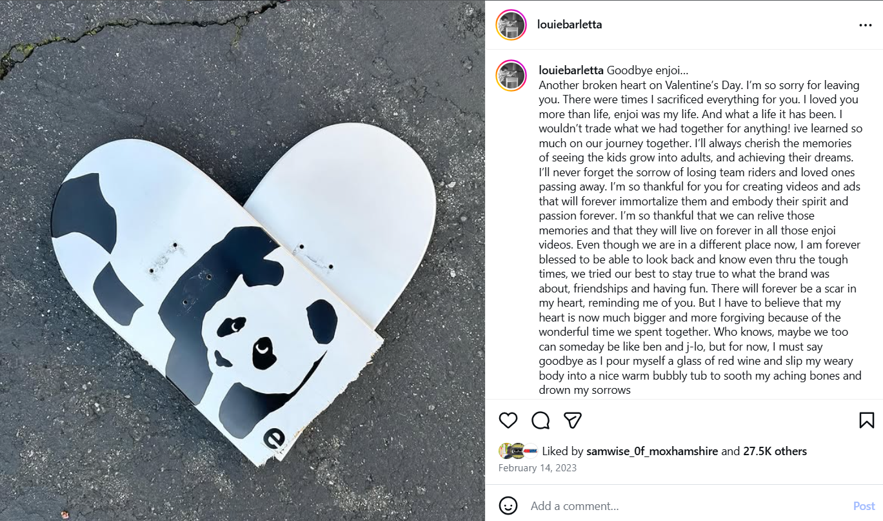Like the post with the heart icon
This screenshot has width=883, height=521.
click(508, 420)
